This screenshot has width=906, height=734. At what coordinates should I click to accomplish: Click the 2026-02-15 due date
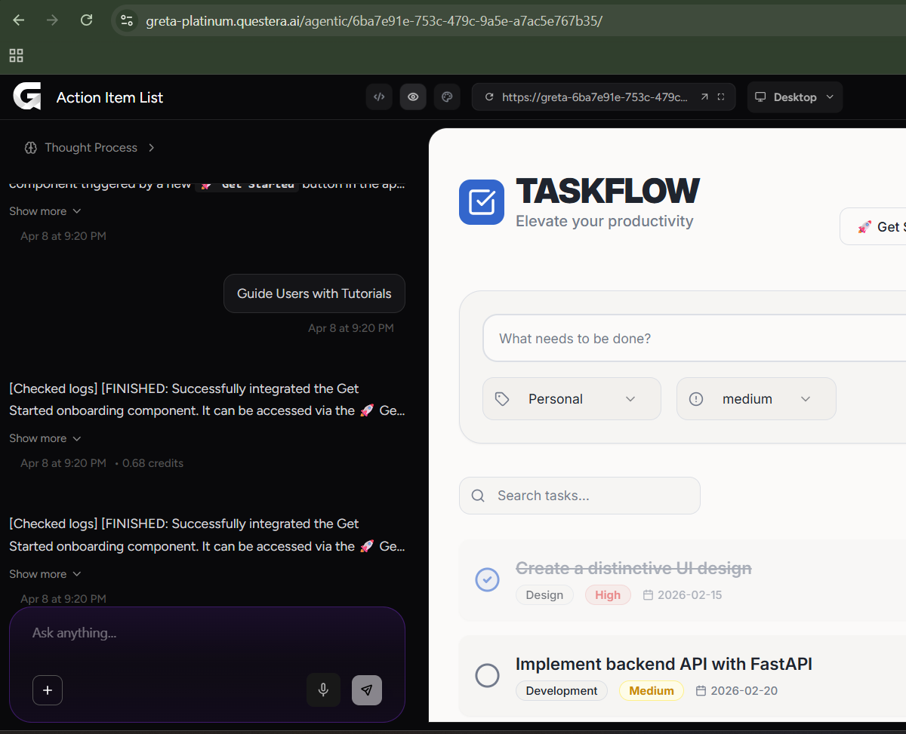tap(683, 595)
